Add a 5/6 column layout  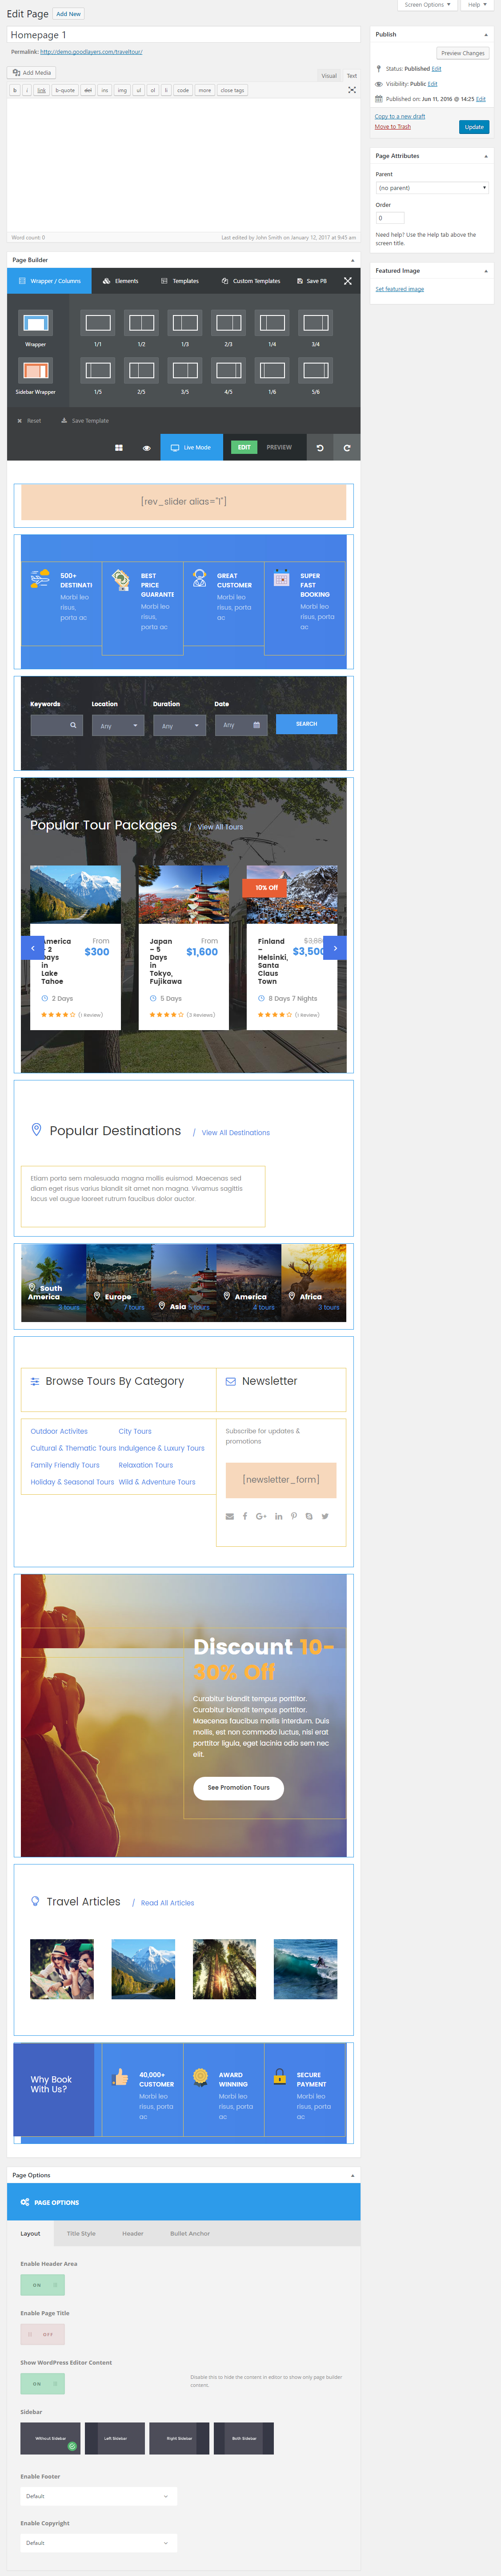pyautogui.click(x=316, y=371)
